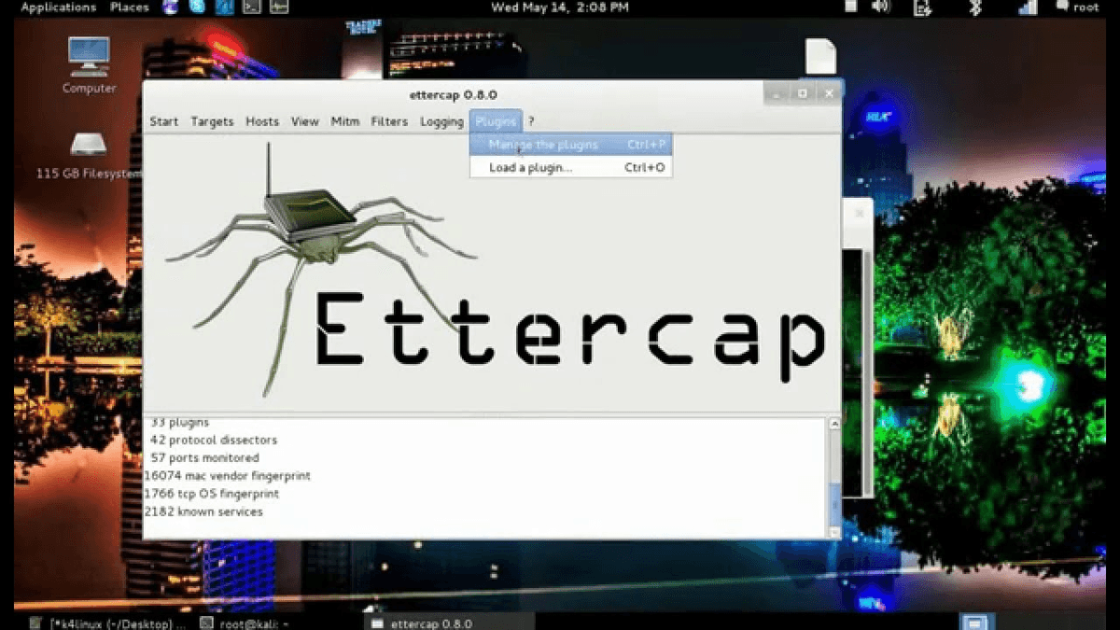Launch Skype from the top panel

(197, 7)
